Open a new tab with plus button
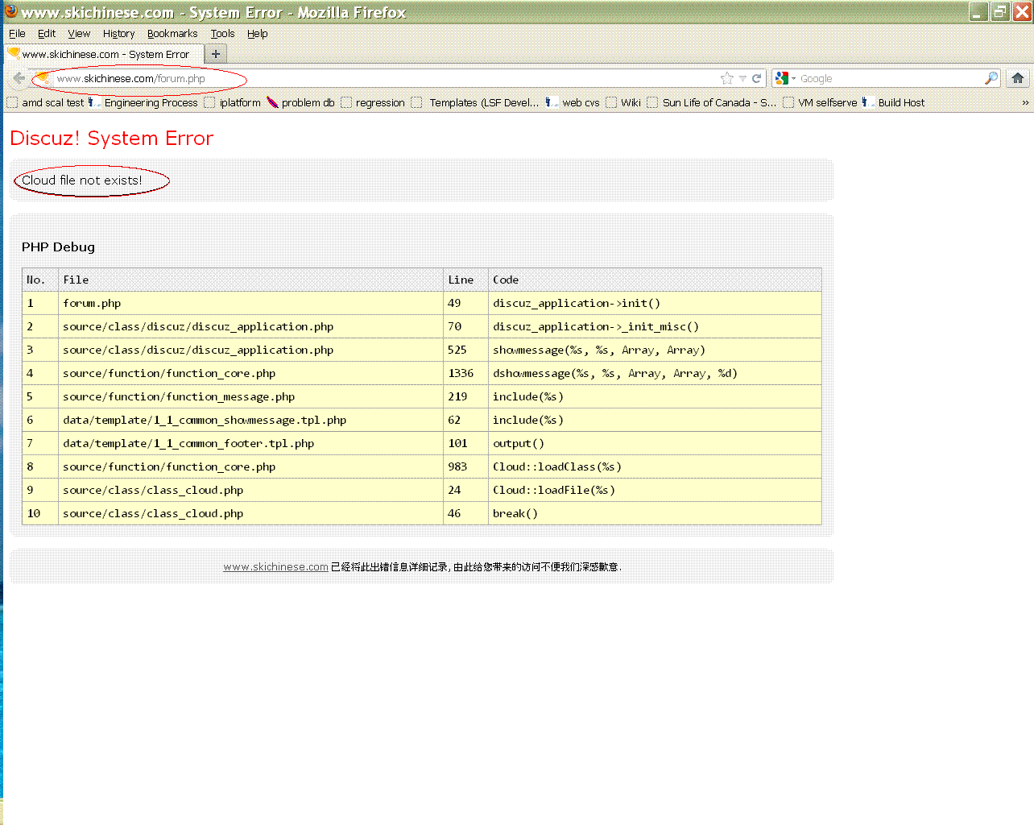1034x825 pixels. tap(215, 54)
